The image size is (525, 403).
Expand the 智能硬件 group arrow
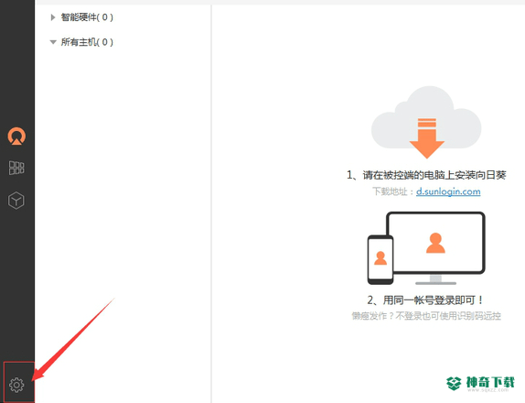pos(52,17)
